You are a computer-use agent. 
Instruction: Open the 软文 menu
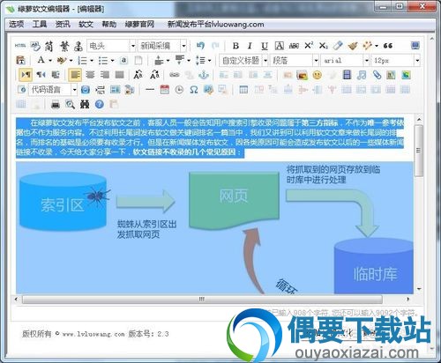(x=86, y=24)
